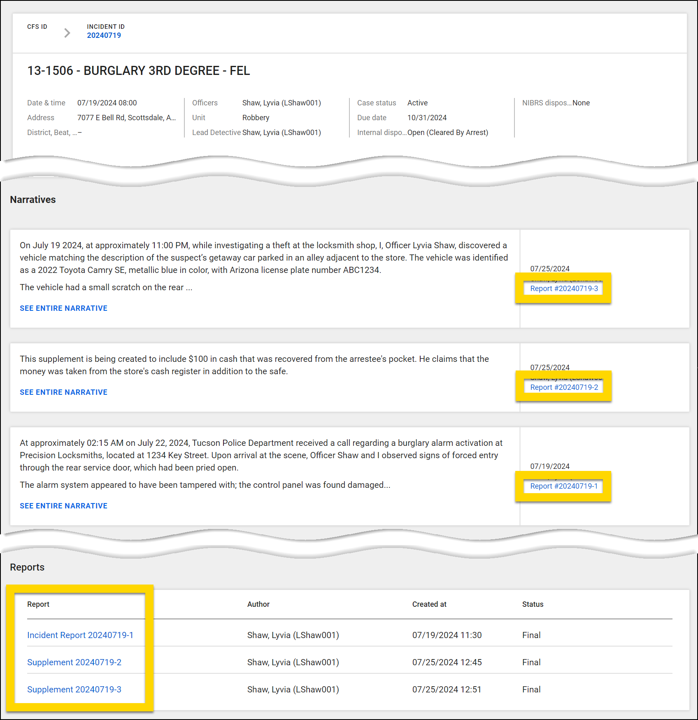
Task: Click the truncated address 7077 E Bell Rd
Action: click(x=127, y=117)
